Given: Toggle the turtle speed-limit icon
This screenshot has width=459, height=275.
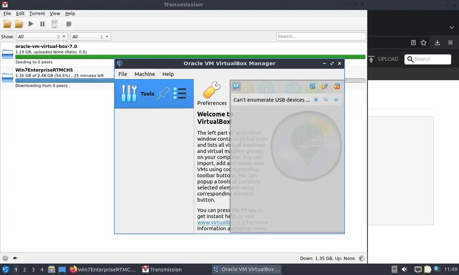Looking at the screenshot, I should pyautogui.click(x=15, y=258).
